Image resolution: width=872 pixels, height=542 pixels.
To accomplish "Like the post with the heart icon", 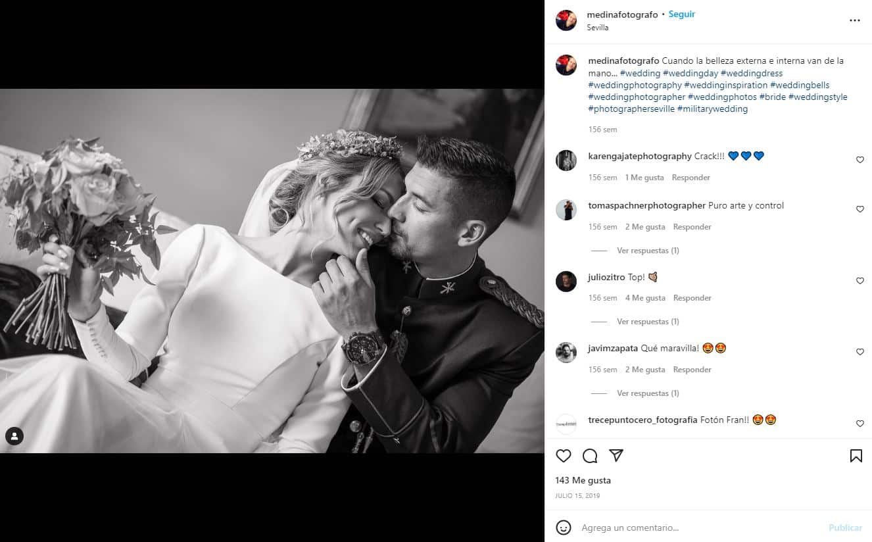I will (564, 456).
